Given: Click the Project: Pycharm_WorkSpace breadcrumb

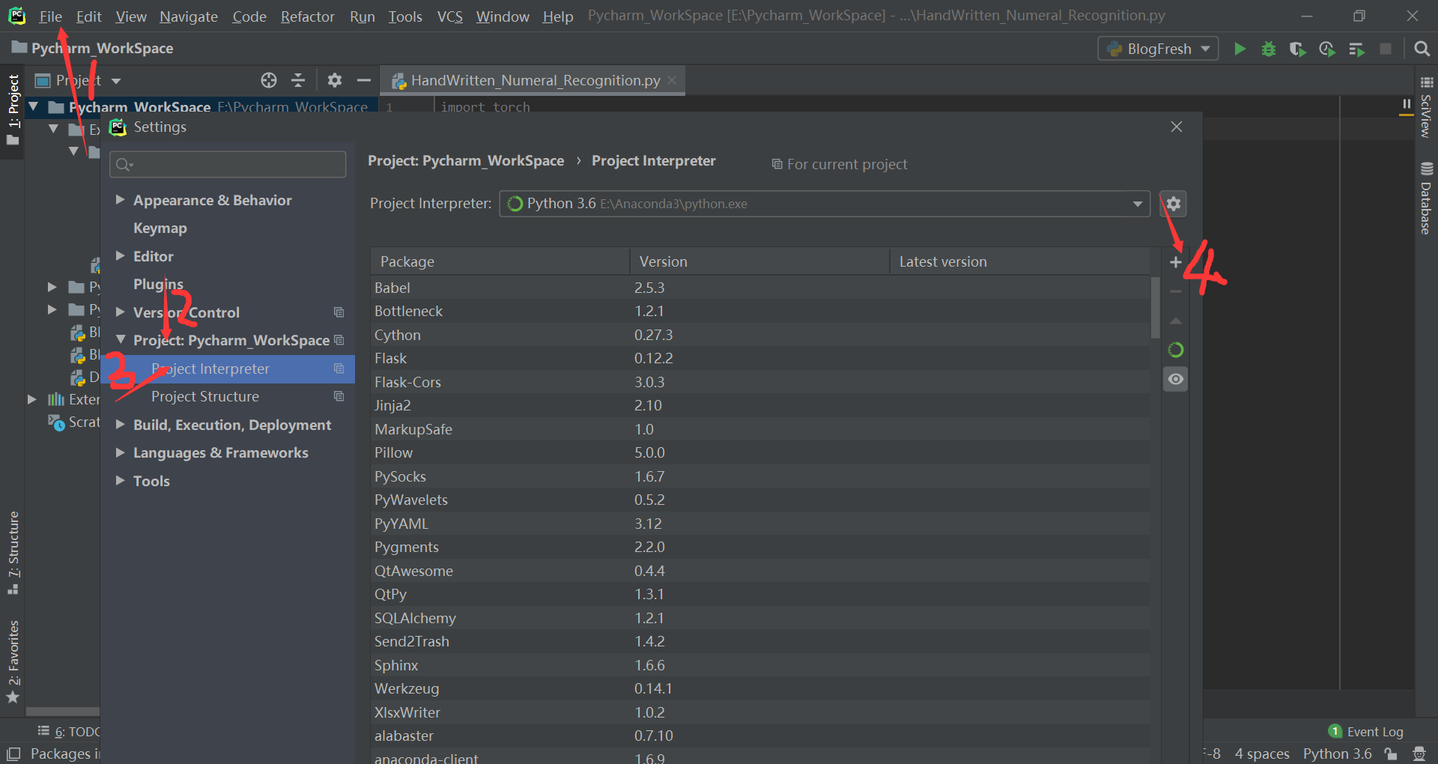Looking at the screenshot, I should coord(466,161).
